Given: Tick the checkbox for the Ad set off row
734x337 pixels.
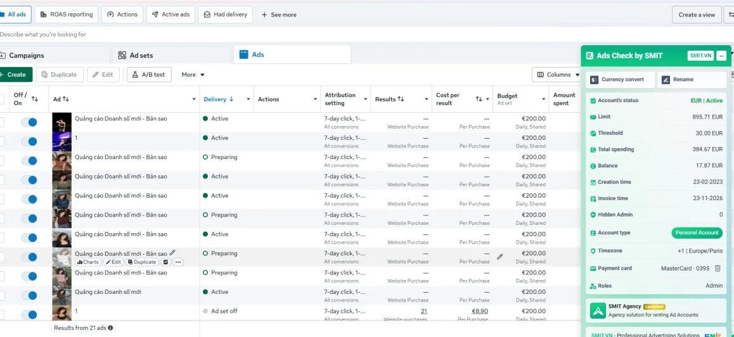Looking at the screenshot, I should (1, 315).
